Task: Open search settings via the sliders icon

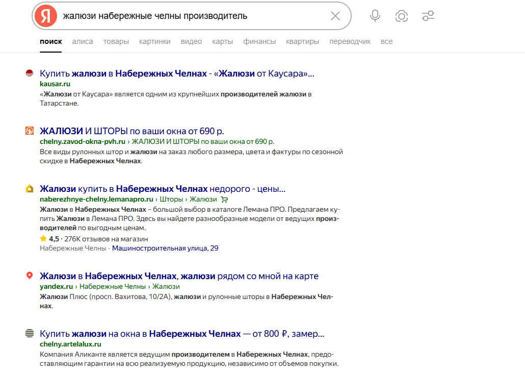Action: tap(428, 16)
